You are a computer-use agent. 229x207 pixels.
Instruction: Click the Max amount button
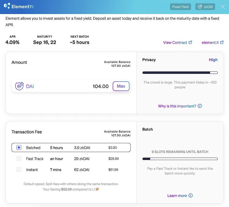[x=121, y=86]
